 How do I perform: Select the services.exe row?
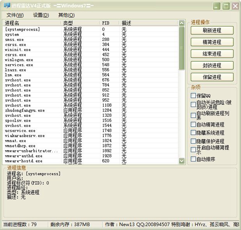click(90, 65)
